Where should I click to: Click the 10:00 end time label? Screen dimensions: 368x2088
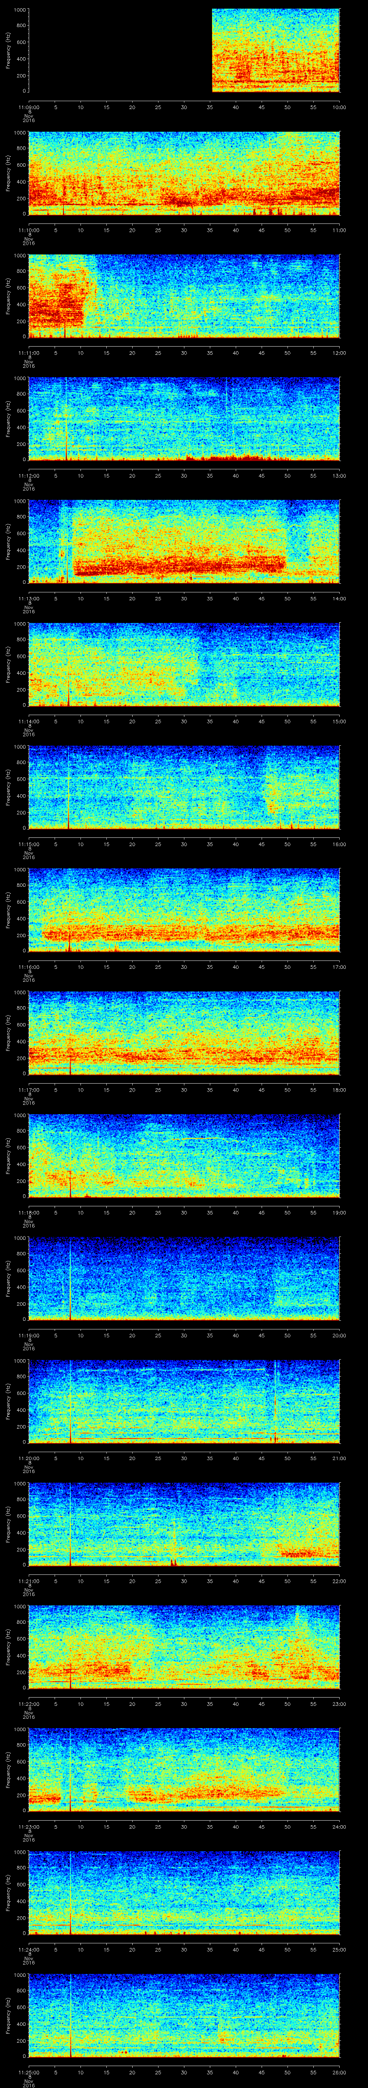(x=339, y=107)
